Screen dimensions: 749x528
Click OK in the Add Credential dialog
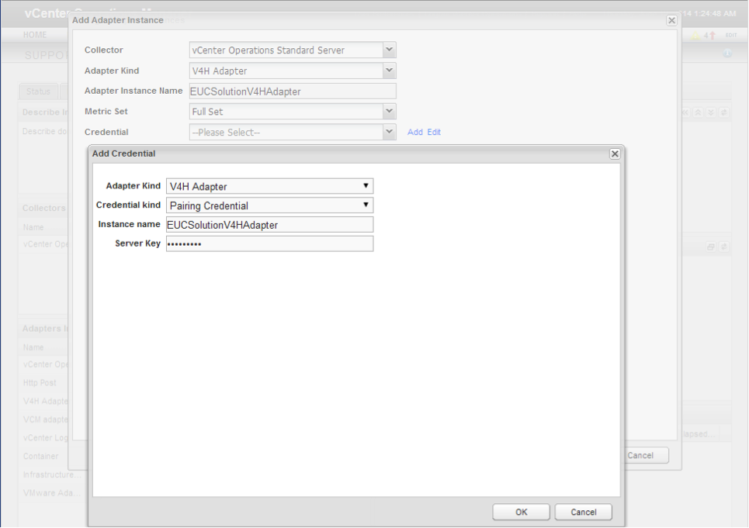pos(521,512)
